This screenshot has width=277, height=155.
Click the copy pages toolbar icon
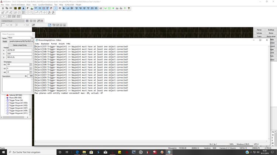pos(7,8)
